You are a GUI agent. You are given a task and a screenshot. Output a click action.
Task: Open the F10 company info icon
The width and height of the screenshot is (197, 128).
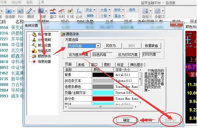tap(20, 11)
